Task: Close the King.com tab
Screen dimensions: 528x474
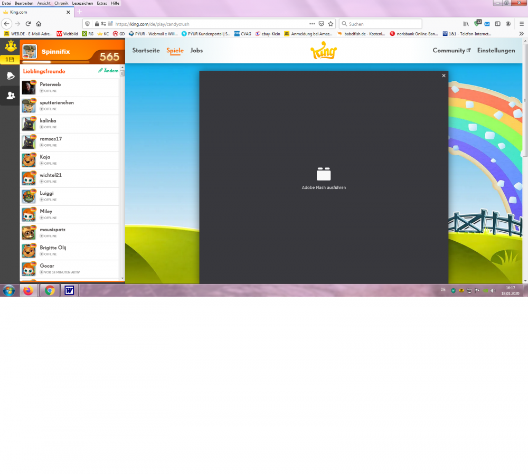Action: [x=68, y=12]
